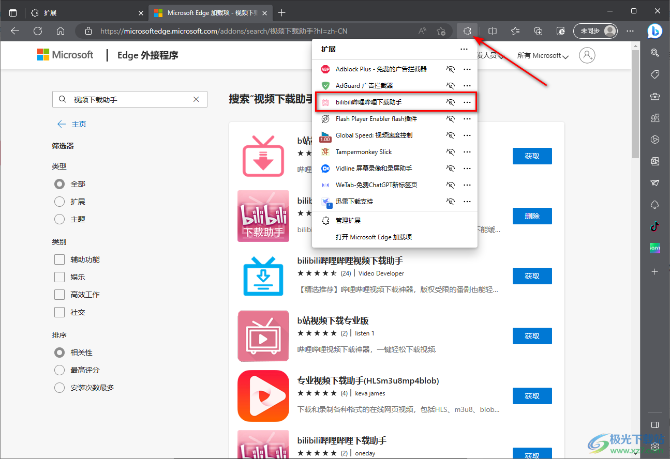Open more options for Global Speed extension
Viewport: 670px width, 459px height.
click(x=467, y=135)
